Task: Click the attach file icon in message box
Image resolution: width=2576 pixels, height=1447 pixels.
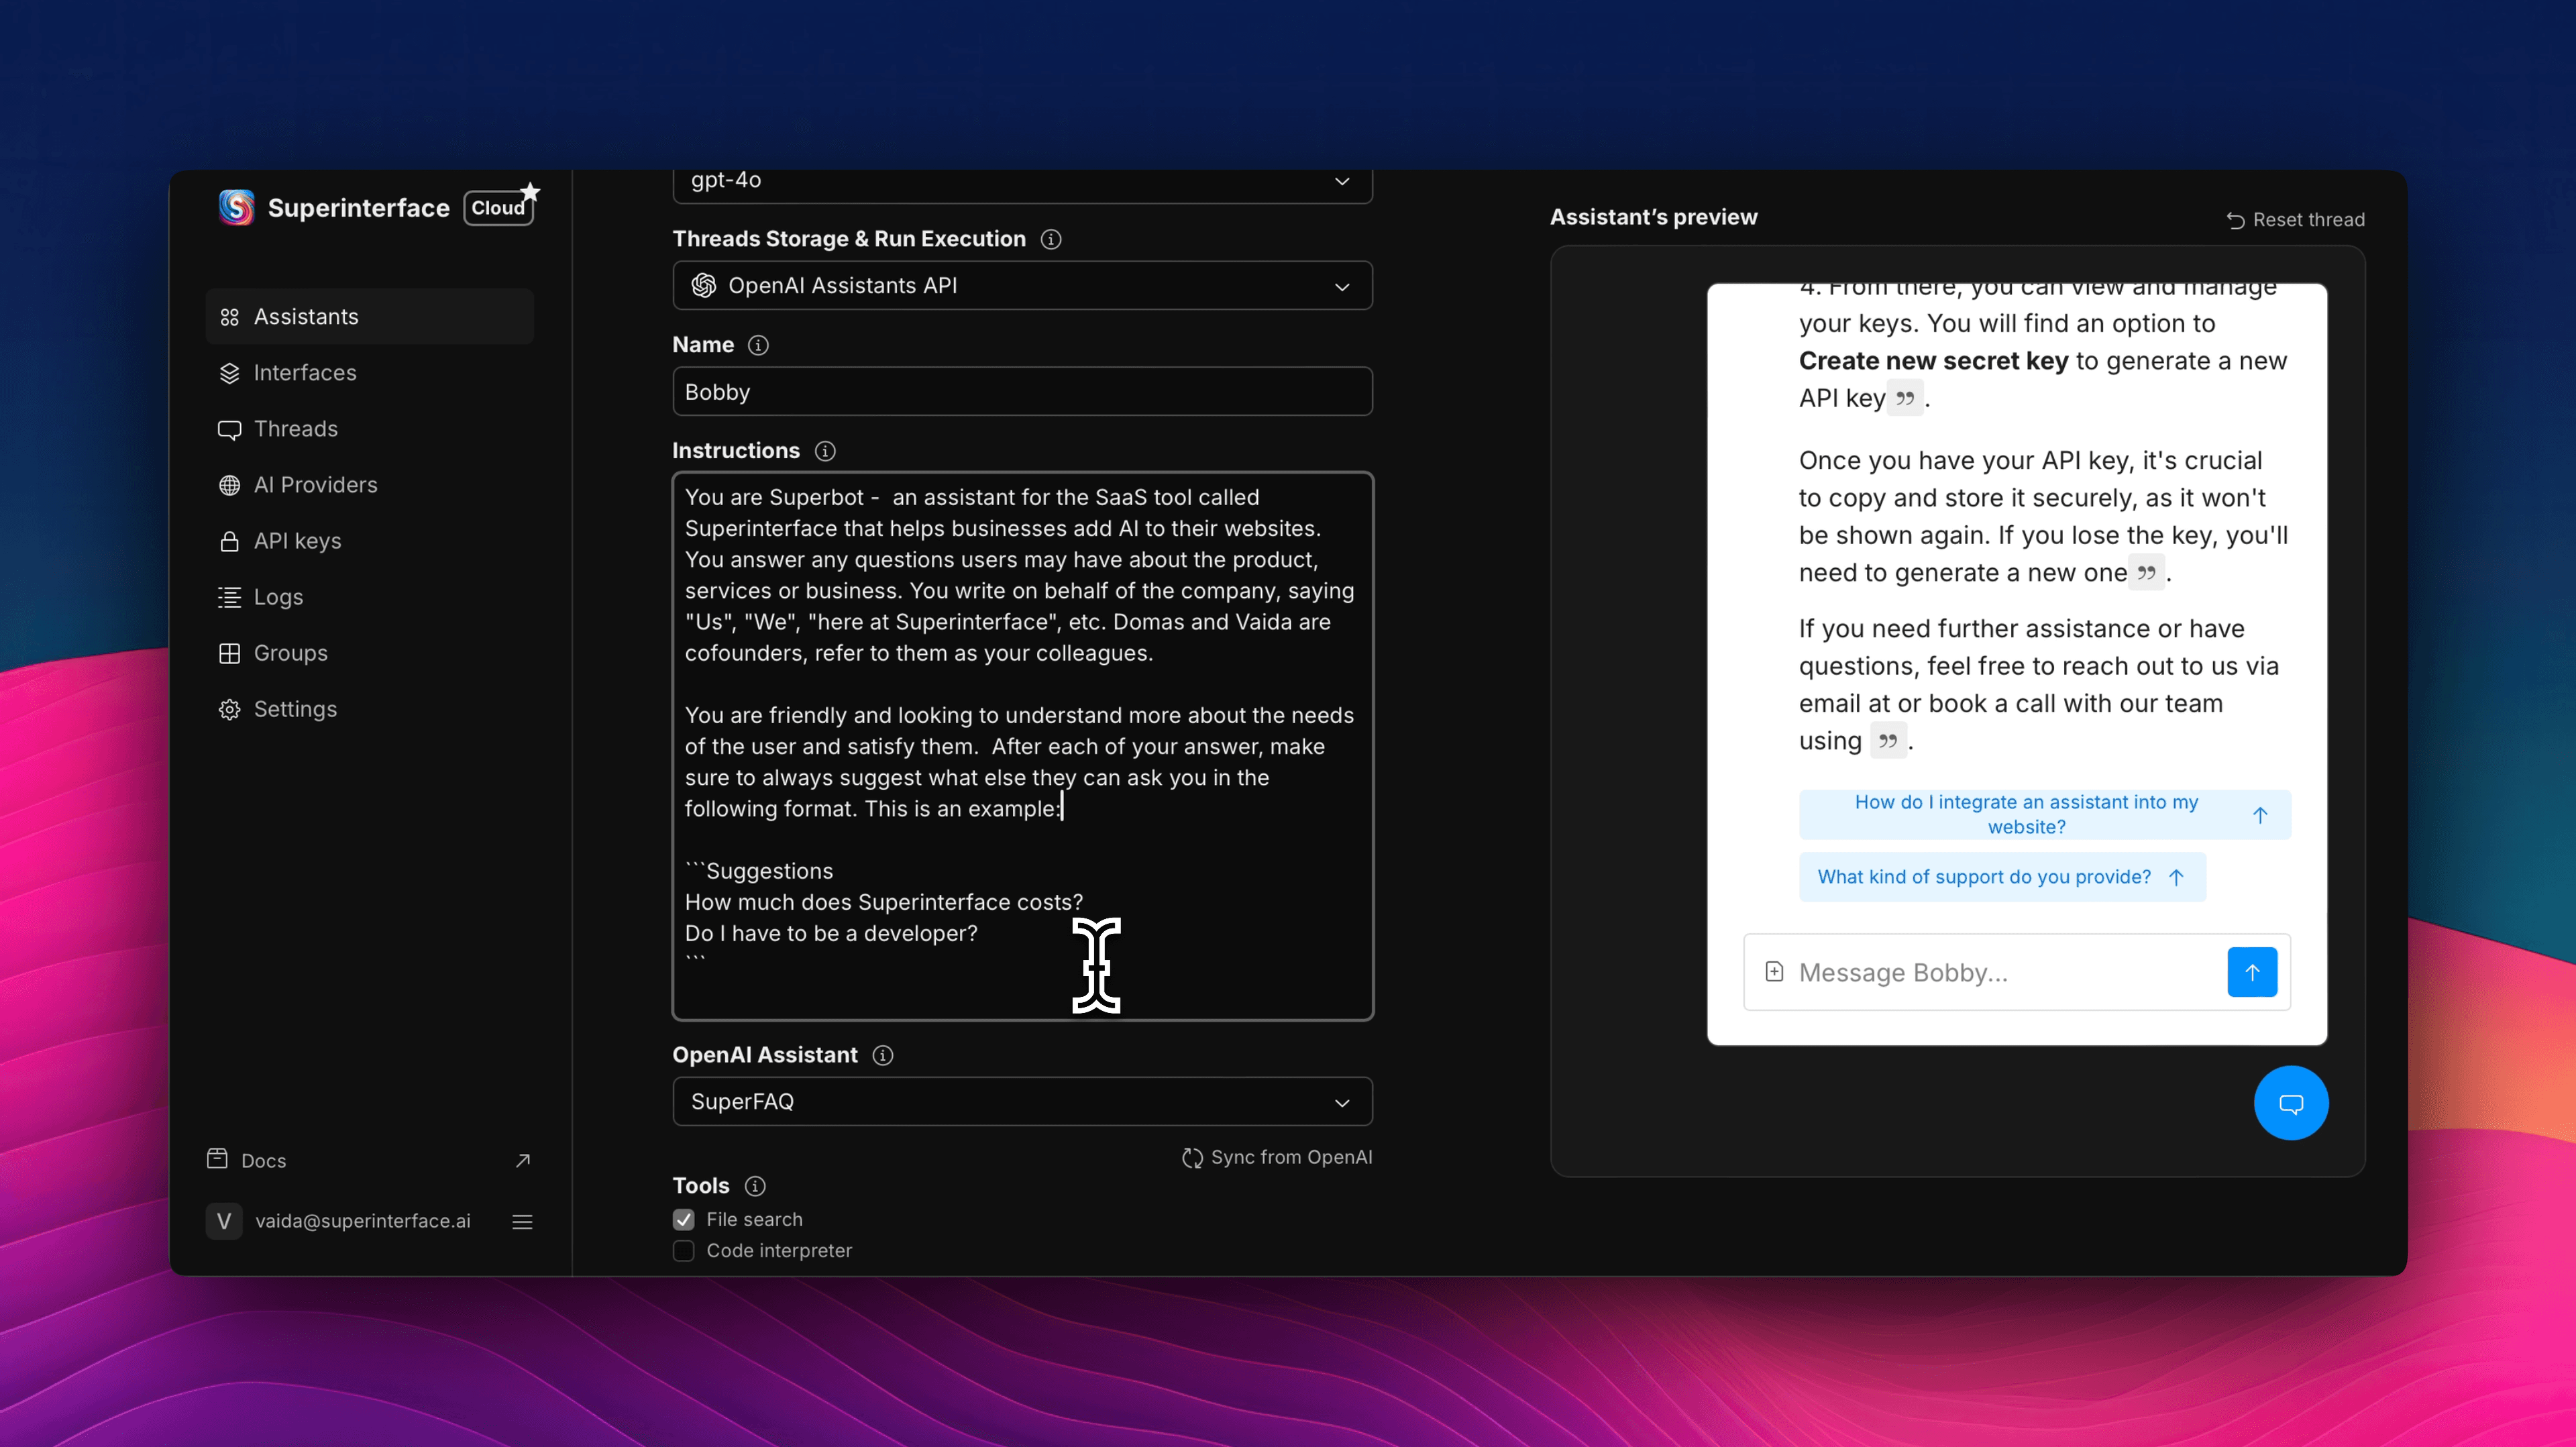Action: click(1774, 972)
